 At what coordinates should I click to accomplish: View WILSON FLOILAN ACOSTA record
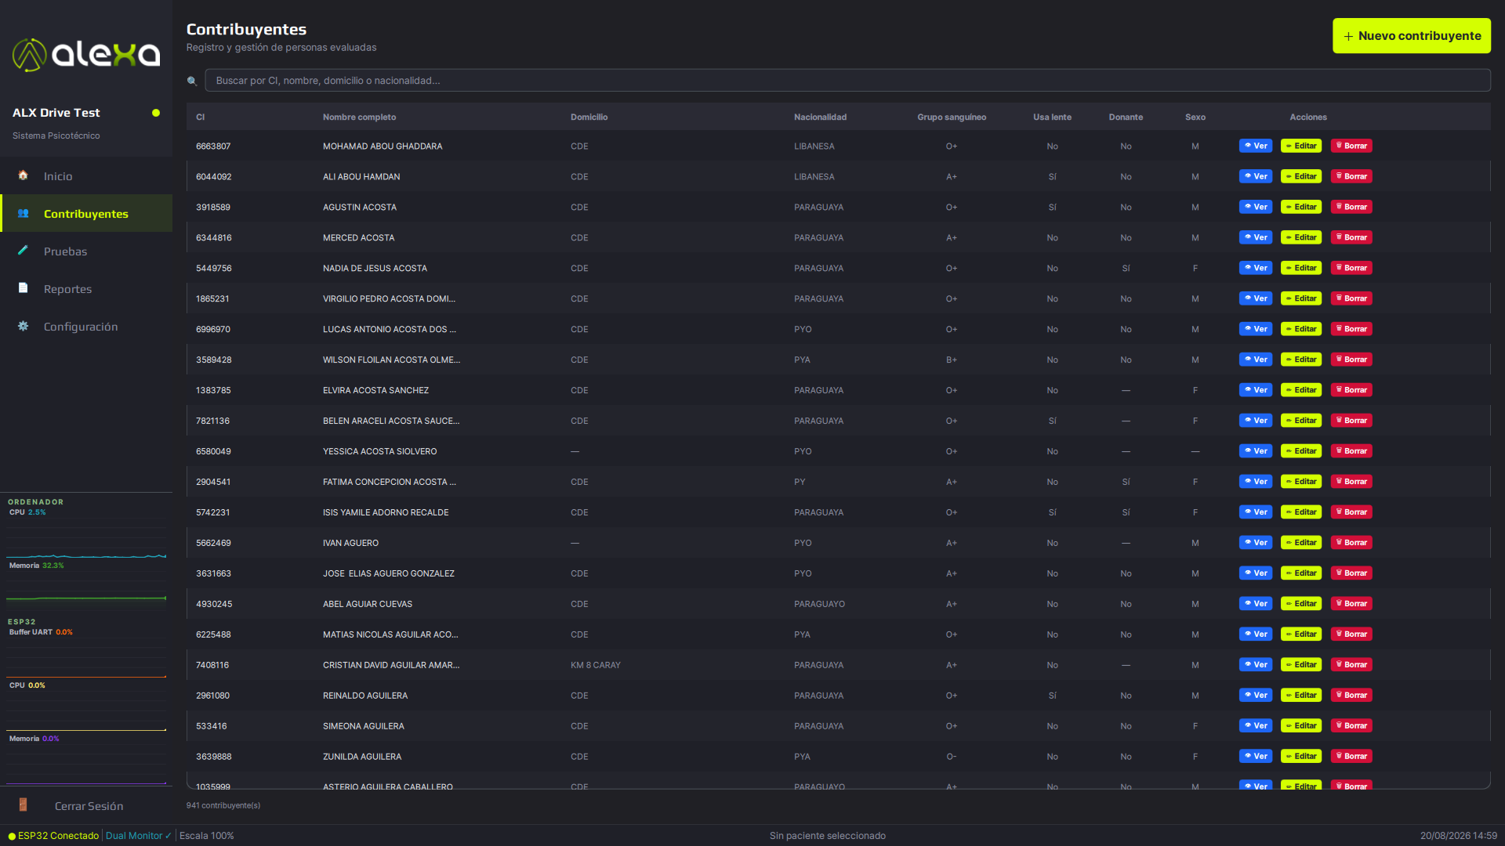click(x=1255, y=360)
